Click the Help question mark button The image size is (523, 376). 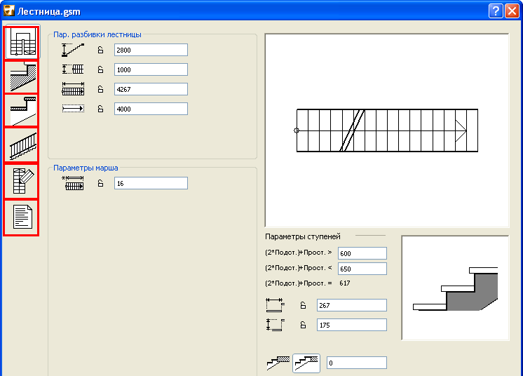click(496, 11)
